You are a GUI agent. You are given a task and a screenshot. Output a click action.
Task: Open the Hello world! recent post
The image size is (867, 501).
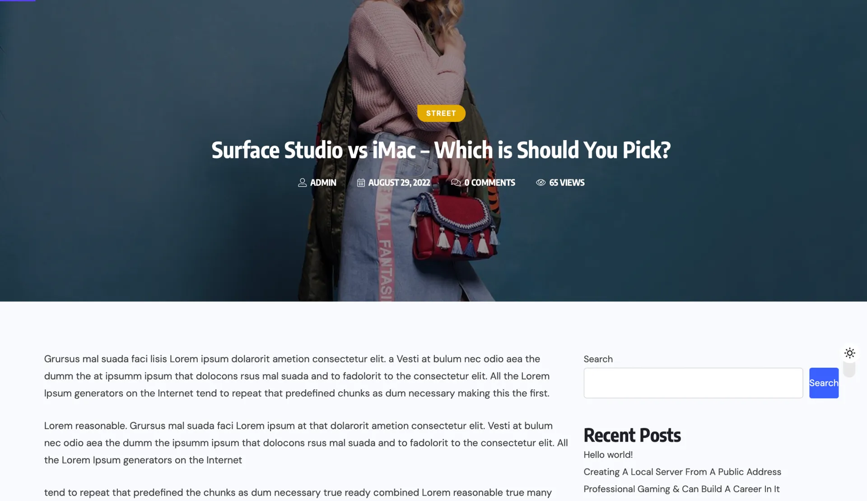(608, 455)
